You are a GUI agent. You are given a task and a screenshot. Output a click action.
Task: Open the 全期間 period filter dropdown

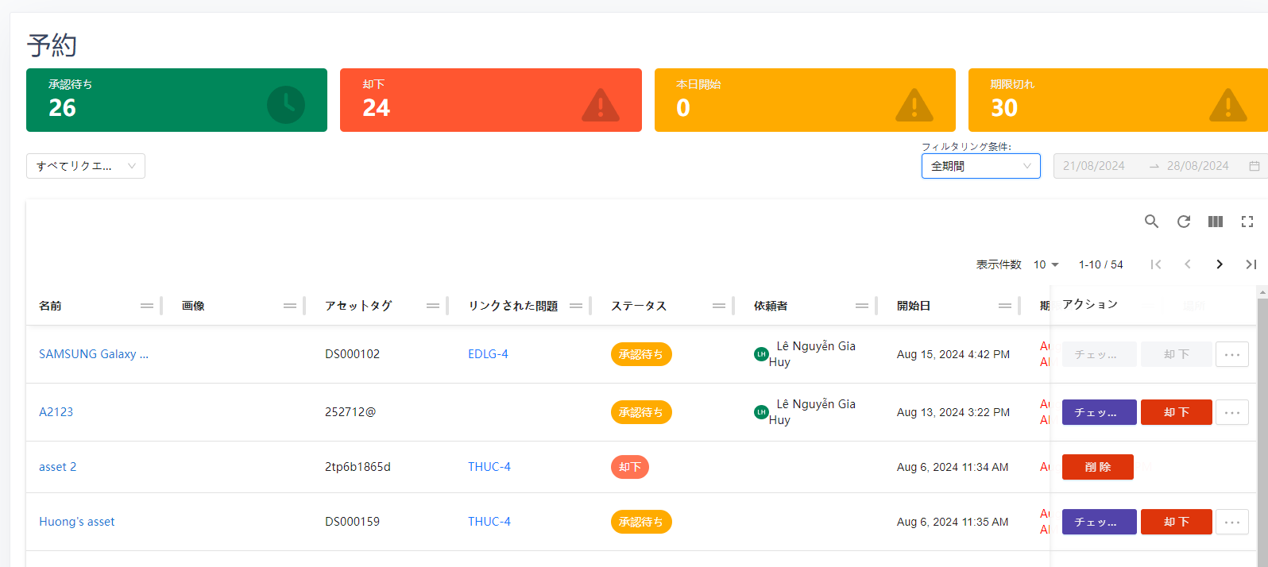[x=980, y=166]
